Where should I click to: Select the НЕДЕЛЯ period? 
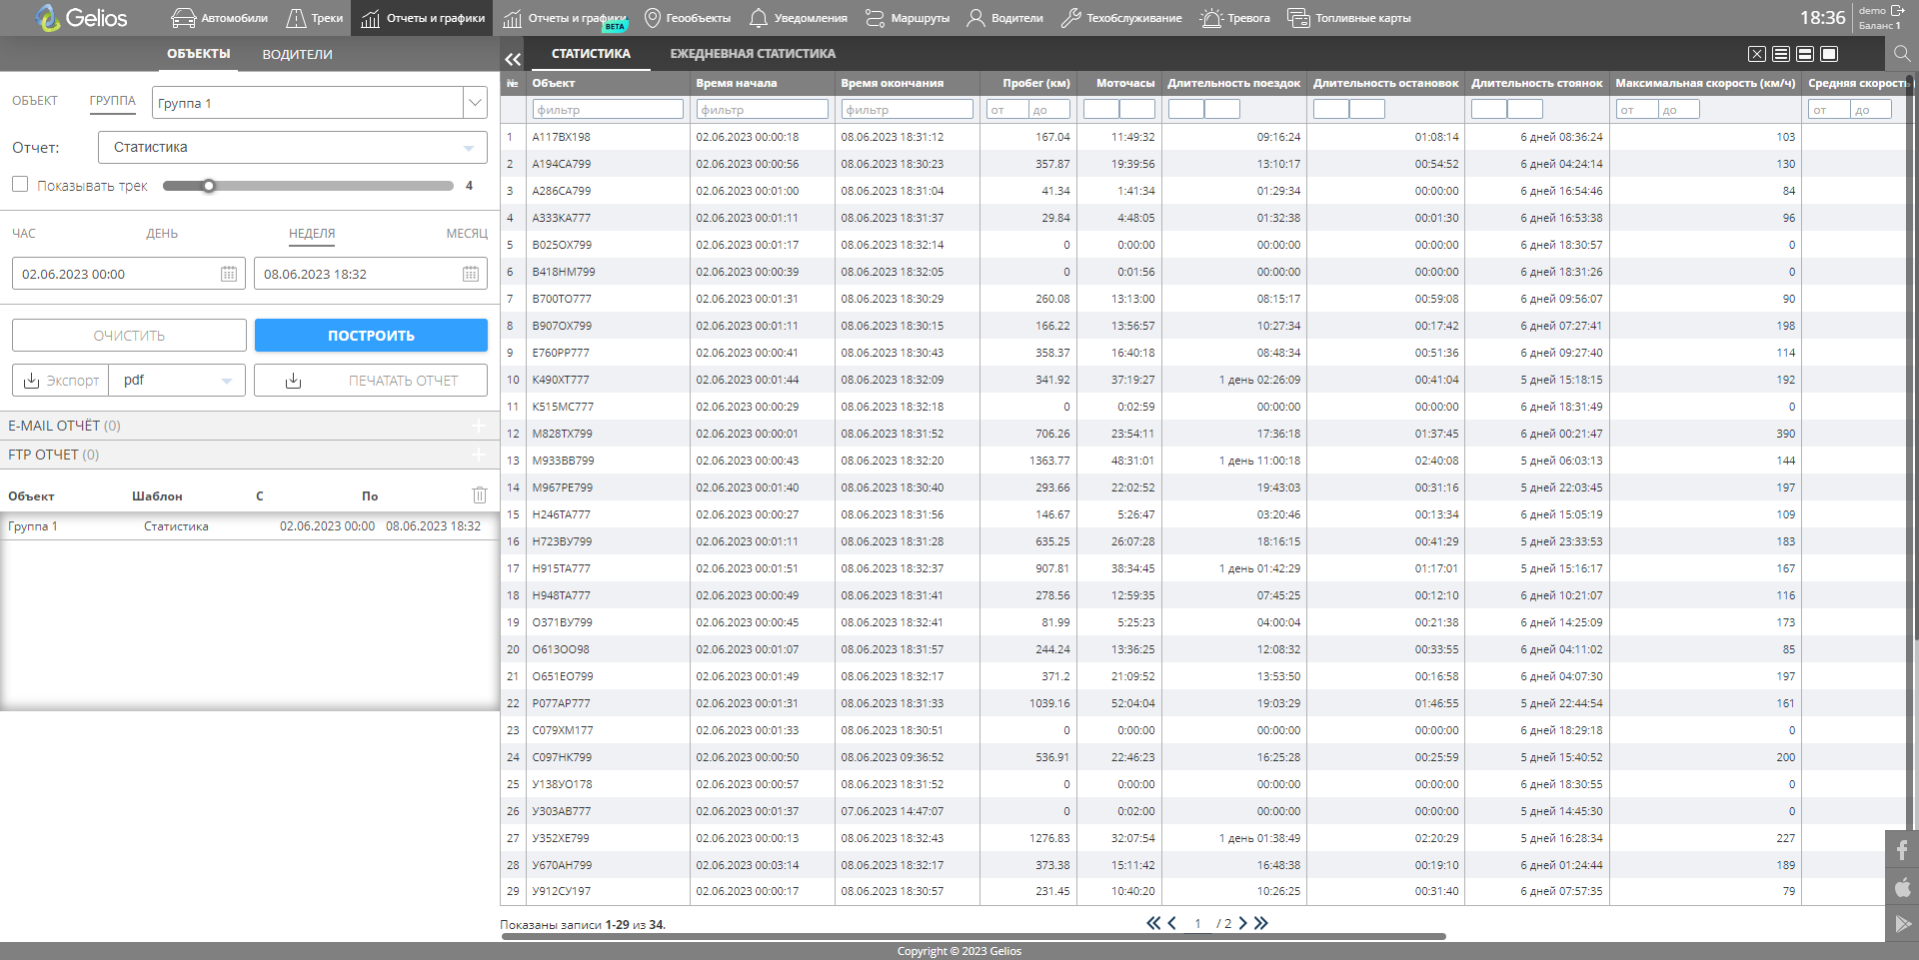pos(312,234)
